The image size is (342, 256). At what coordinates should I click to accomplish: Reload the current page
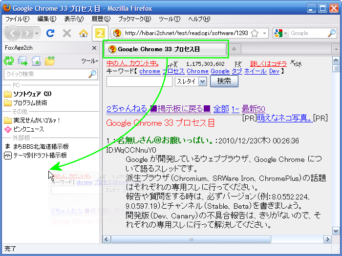pos(50,33)
